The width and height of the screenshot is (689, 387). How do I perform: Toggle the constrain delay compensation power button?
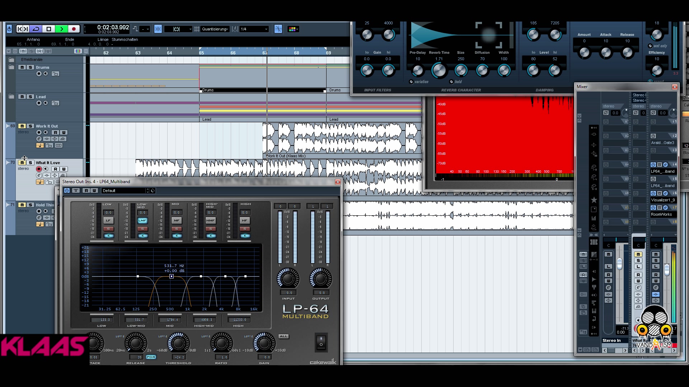point(9,29)
